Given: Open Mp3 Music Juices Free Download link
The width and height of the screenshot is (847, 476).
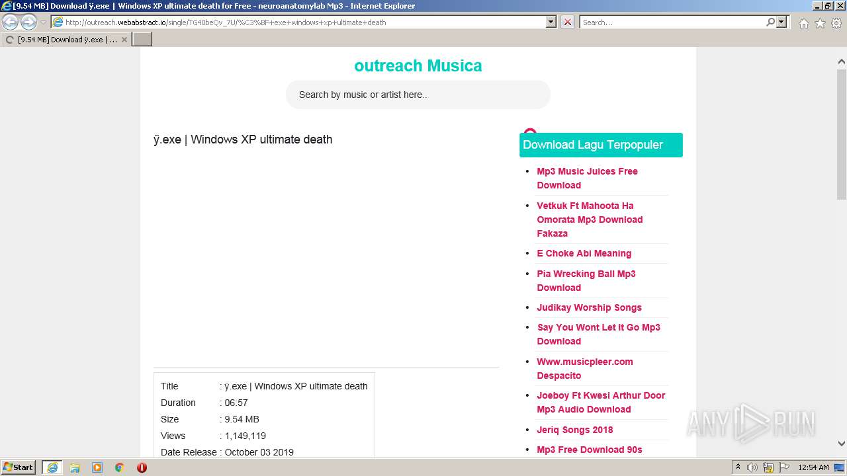Looking at the screenshot, I should (x=587, y=178).
